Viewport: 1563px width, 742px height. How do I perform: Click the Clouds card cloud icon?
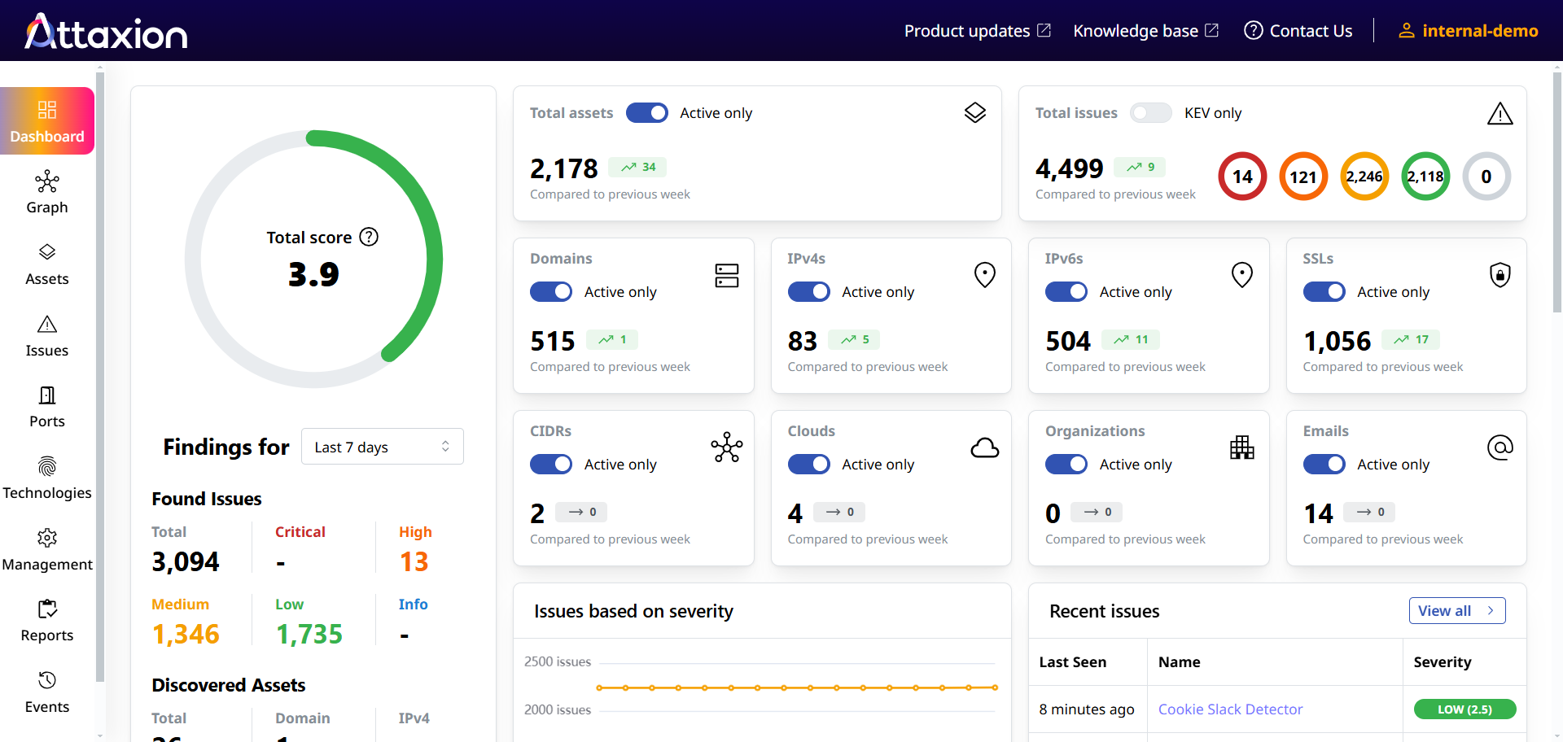(x=984, y=447)
